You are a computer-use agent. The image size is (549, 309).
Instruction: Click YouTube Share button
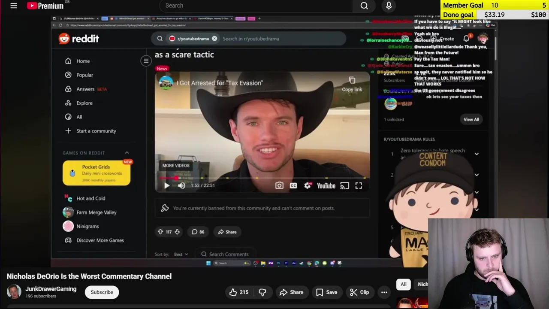click(x=291, y=292)
